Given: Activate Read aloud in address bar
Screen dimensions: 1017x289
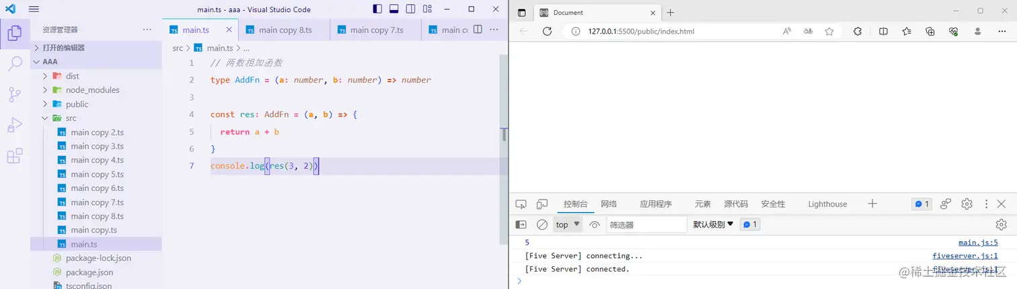Looking at the screenshot, I should pyautogui.click(x=787, y=32).
